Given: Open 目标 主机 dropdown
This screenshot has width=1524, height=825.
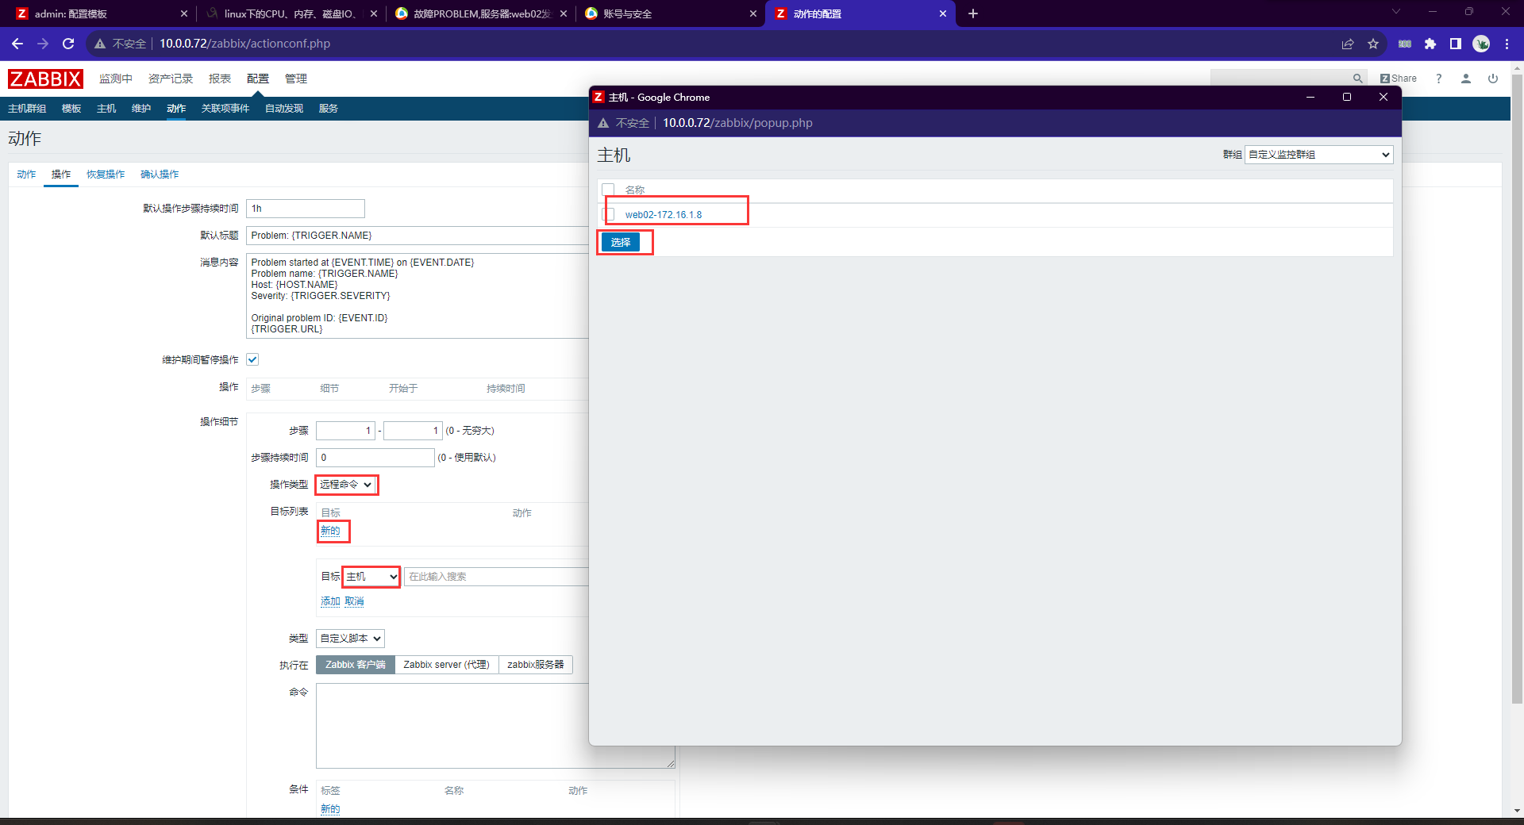Looking at the screenshot, I should pos(371,577).
